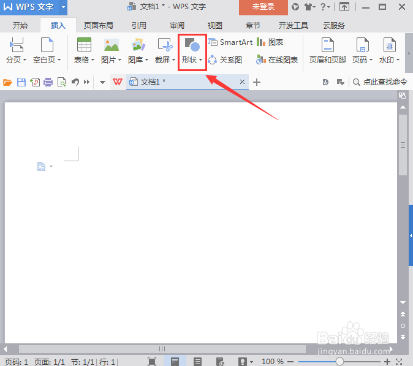
Task: Click the 截屏 screenshot icon
Action: pyautogui.click(x=165, y=45)
